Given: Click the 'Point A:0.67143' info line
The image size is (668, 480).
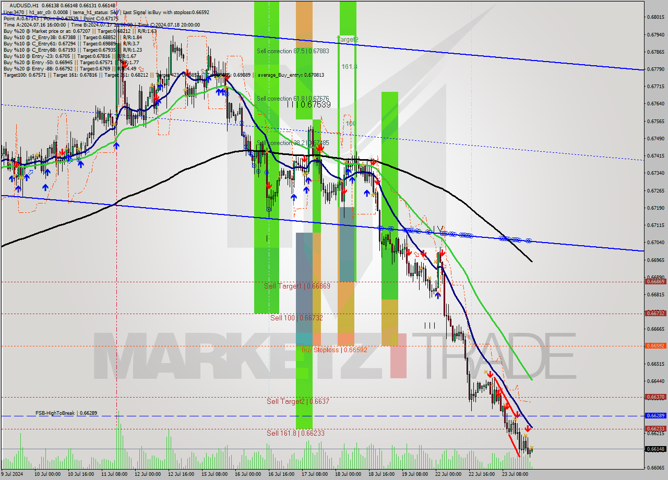Looking at the screenshot, I should [61, 18].
